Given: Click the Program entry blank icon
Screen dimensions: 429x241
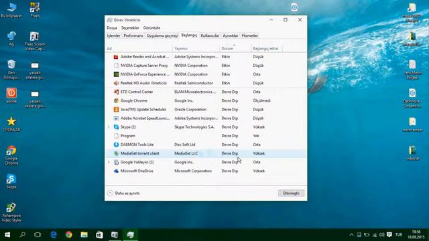Looking at the screenshot, I should tap(116, 136).
